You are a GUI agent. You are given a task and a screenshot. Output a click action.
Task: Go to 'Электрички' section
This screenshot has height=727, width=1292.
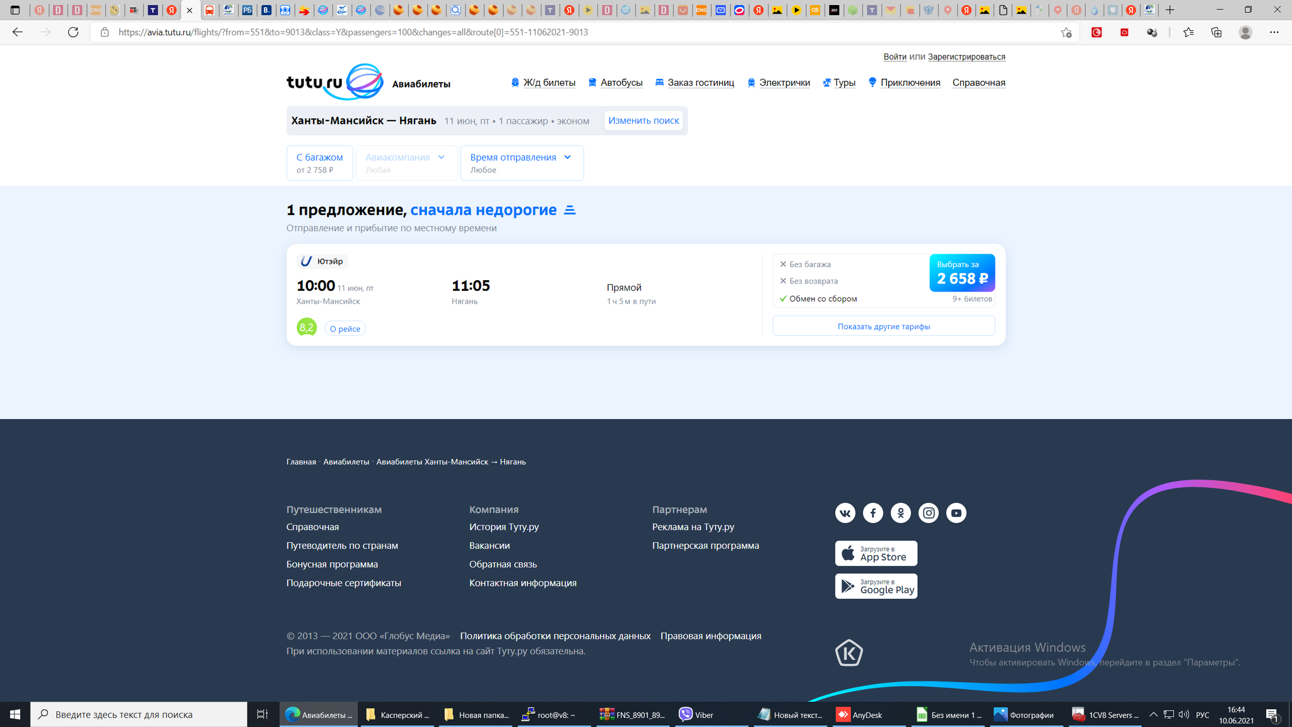tap(784, 83)
